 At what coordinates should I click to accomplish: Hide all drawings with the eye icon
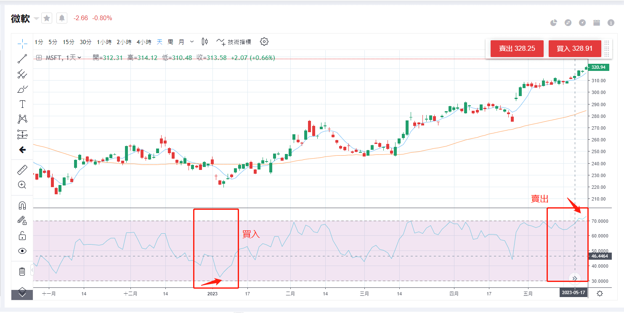pyautogui.click(x=22, y=251)
